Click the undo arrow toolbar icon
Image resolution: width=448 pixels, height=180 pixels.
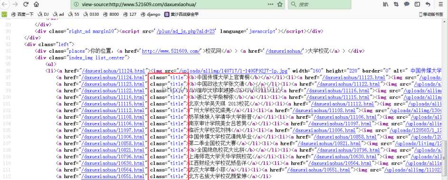pyautogui.click(x=428, y=4)
